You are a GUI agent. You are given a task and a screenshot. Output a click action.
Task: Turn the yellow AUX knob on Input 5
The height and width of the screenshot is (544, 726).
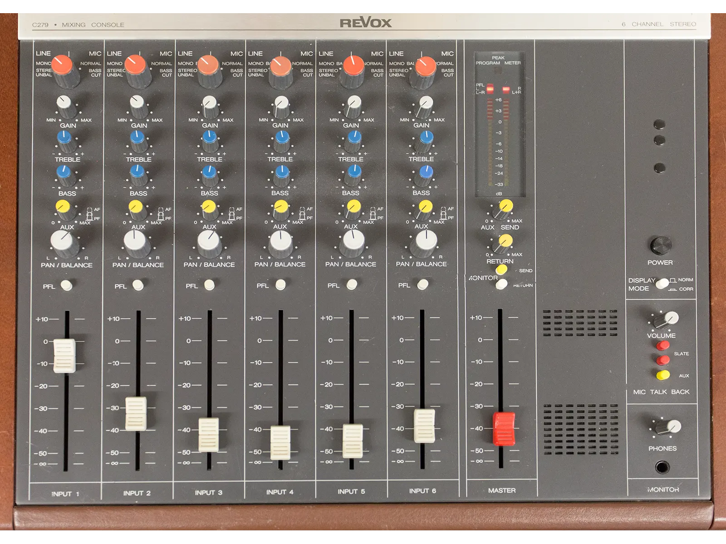[x=353, y=210]
